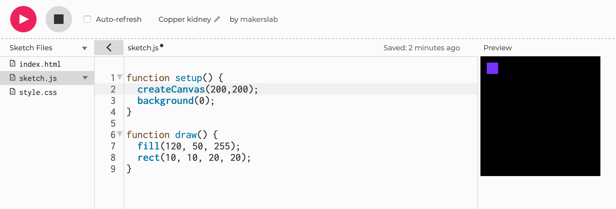616x209 pixels.
Task: Place cursor on createCanvas code line
Action: (x=197, y=89)
